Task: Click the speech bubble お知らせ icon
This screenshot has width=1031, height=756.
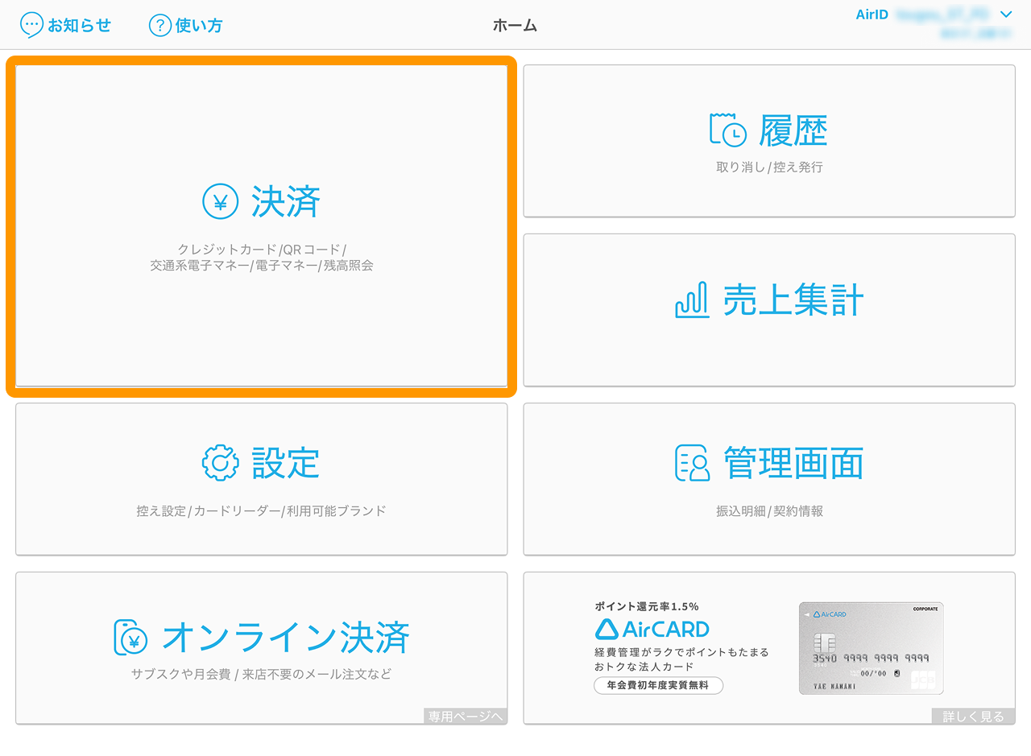Action: (x=31, y=25)
